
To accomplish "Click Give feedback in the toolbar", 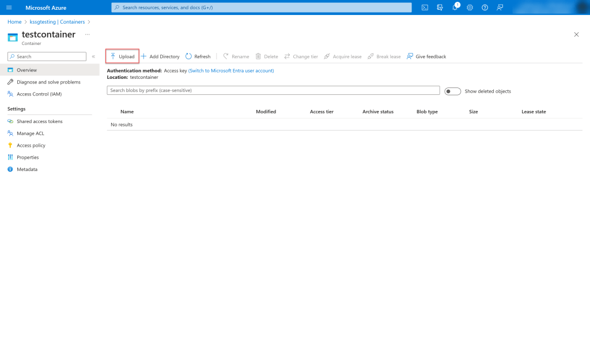I will click(x=426, y=56).
